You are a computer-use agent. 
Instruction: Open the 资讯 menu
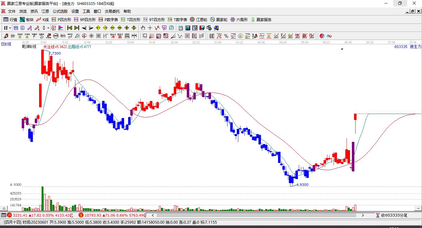tap(34, 11)
